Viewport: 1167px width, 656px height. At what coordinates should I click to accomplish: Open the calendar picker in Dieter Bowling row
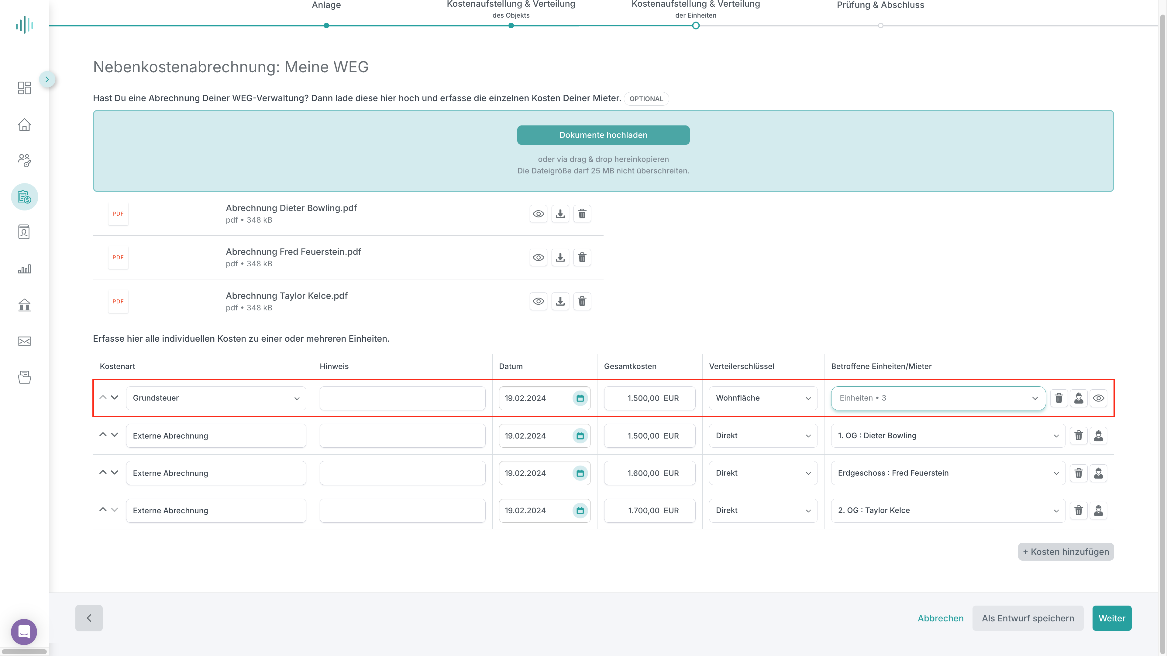pyautogui.click(x=580, y=436)
